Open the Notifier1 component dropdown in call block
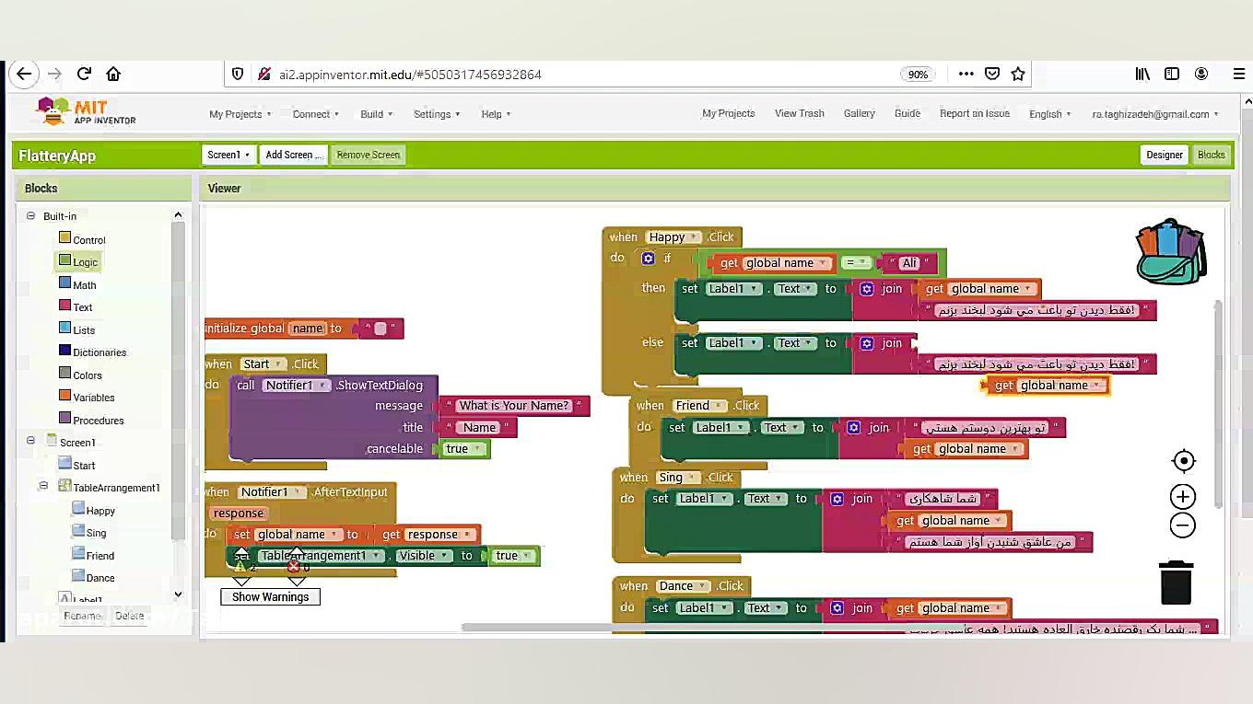 coord(296,386)
